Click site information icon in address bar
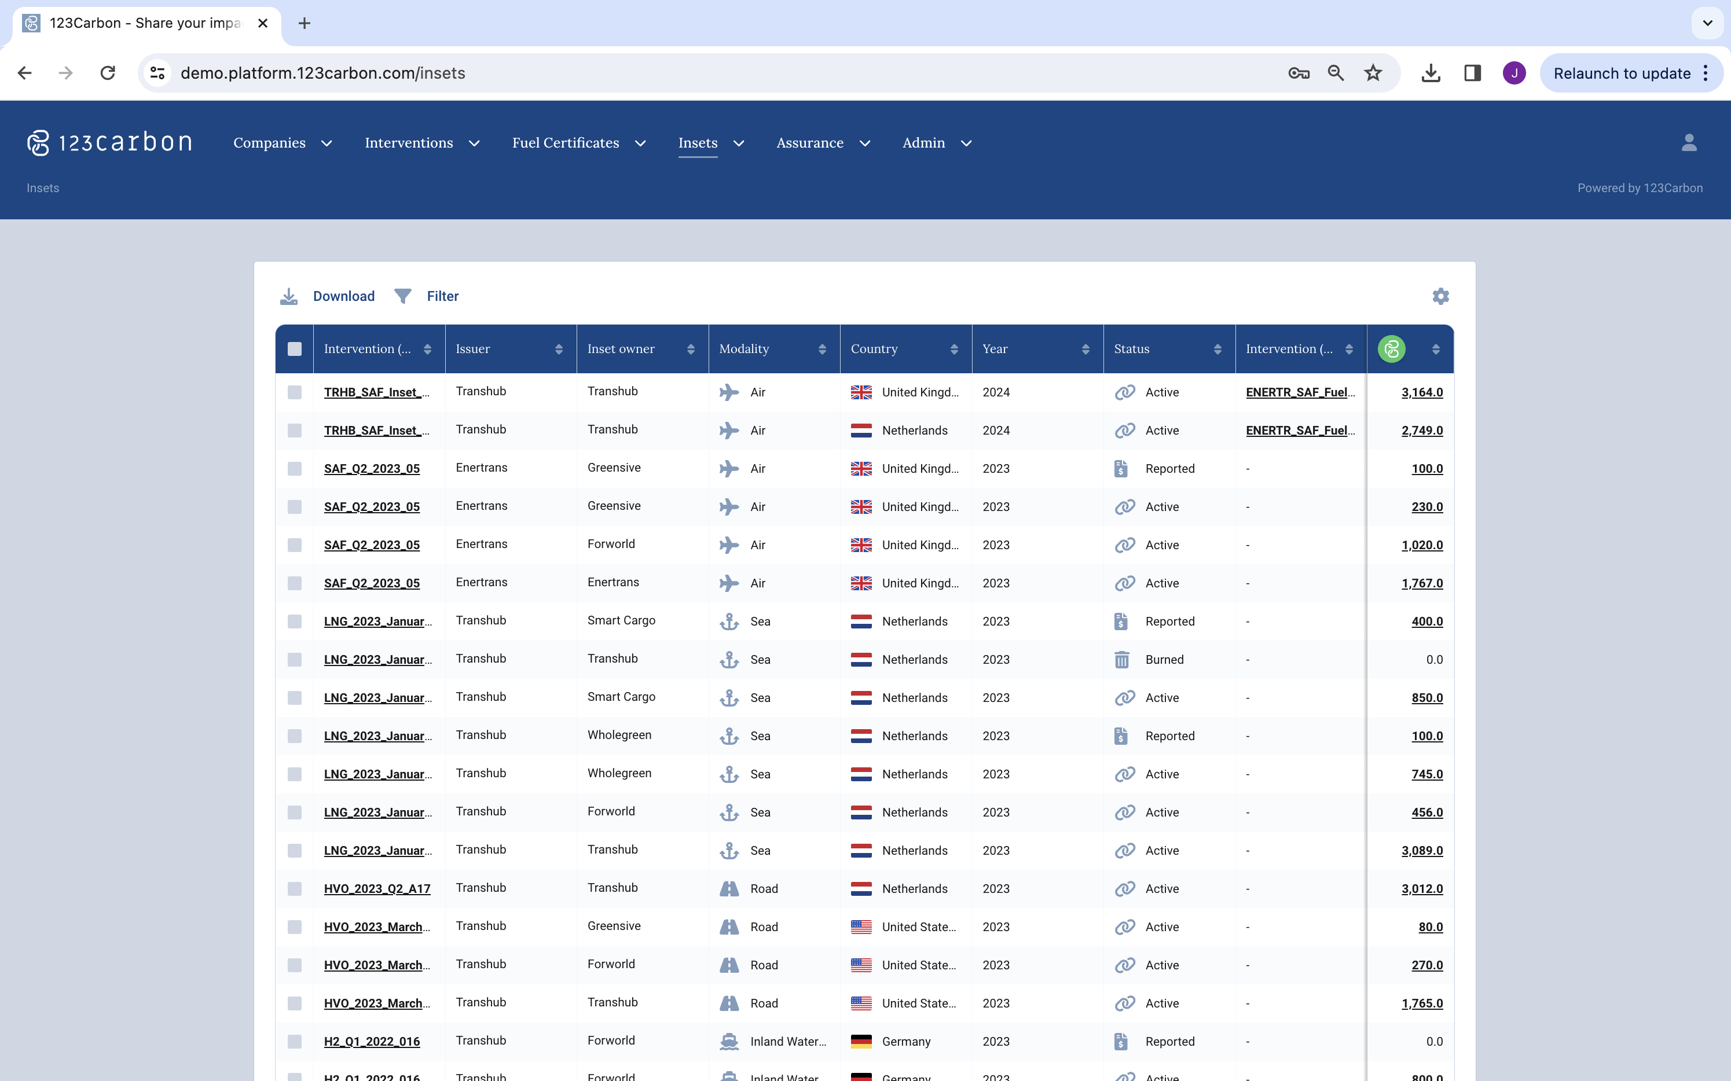Image resolution: width=1731 pixels, height=1081 pixels. click(157, 73)
